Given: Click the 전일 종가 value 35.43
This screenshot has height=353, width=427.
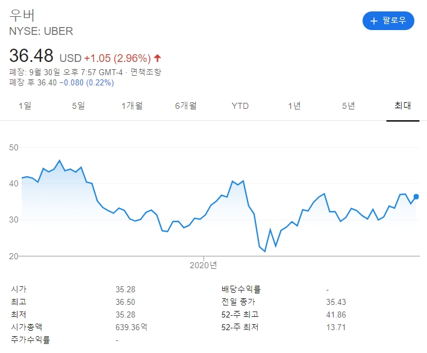Looking at the screenshot, I should click(336, 302).
